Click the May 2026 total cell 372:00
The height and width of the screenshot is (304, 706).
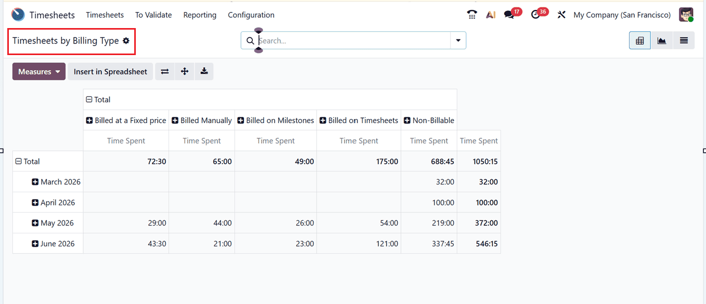479,223
